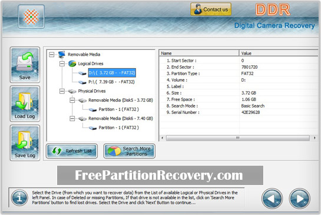Select the Volume row

tap(239, 80)
